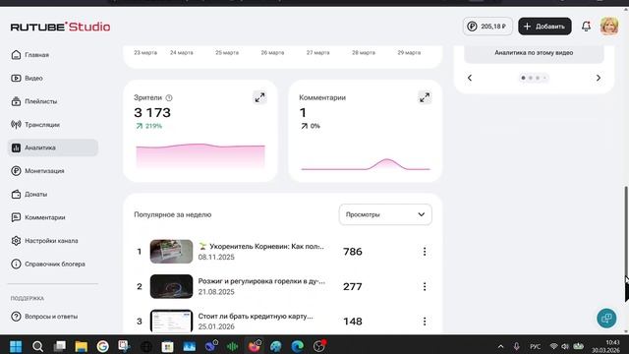Open thumbnail of Стоит ли брать кредитную карту
The image size is (629, 354).
(171, 322)
